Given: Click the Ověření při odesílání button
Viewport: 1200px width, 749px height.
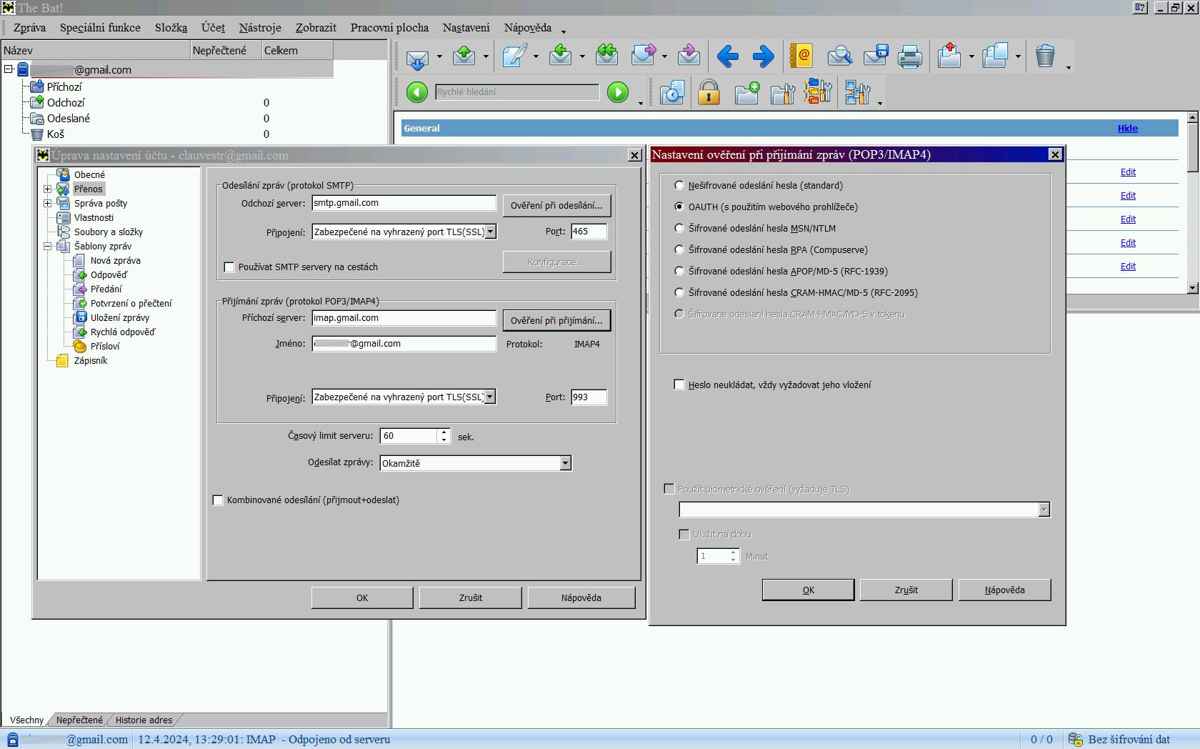Looking at the screenshot, I should (x=556, y=206).
